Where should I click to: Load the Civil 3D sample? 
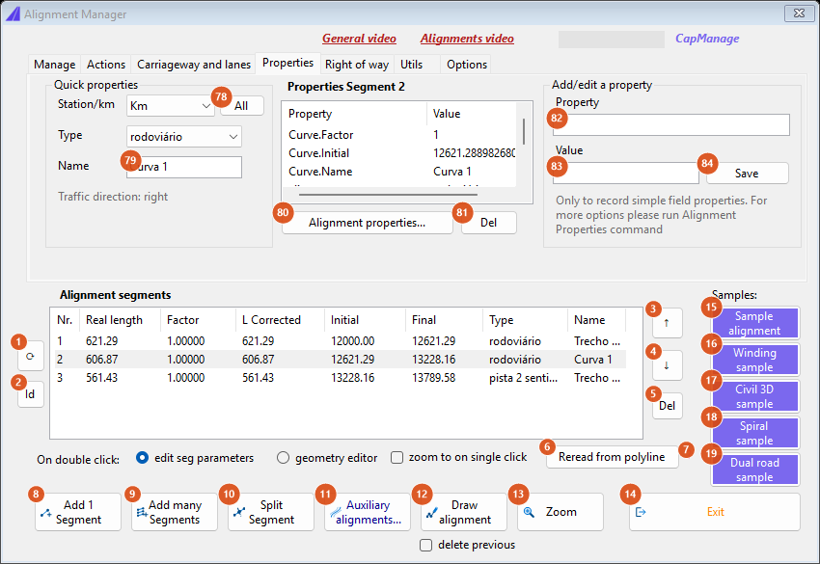pos(754,396)
